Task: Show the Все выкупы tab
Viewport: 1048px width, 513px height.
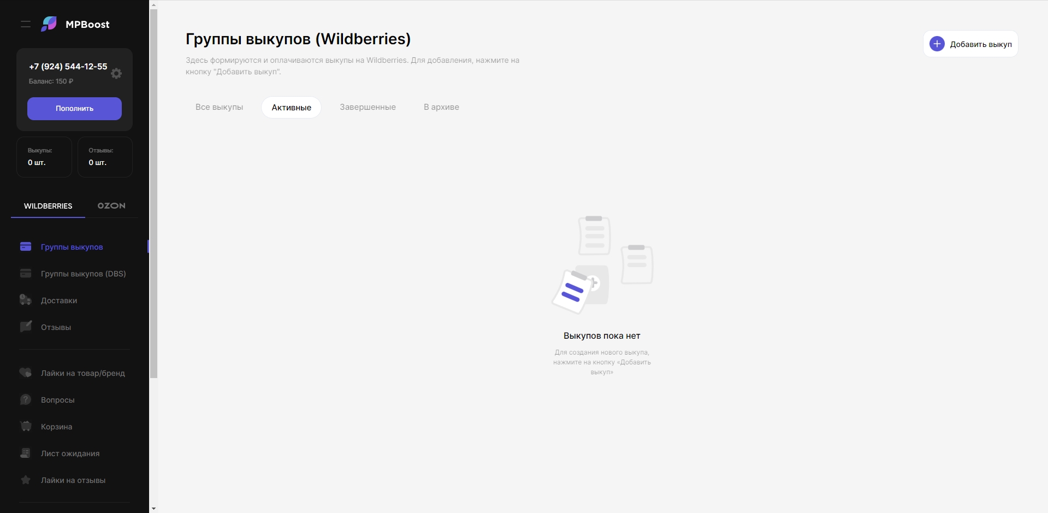Action: (x=220, y=107)
